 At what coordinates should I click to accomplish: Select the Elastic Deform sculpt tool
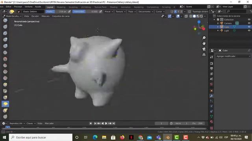5,104
